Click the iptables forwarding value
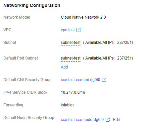The height and width of the screenshot is (128, 150). [68, 105]
